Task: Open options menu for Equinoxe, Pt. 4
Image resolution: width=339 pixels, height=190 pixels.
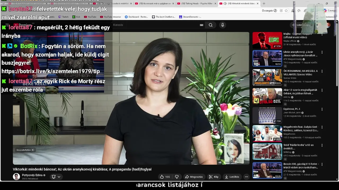Action: click(322, 109)
